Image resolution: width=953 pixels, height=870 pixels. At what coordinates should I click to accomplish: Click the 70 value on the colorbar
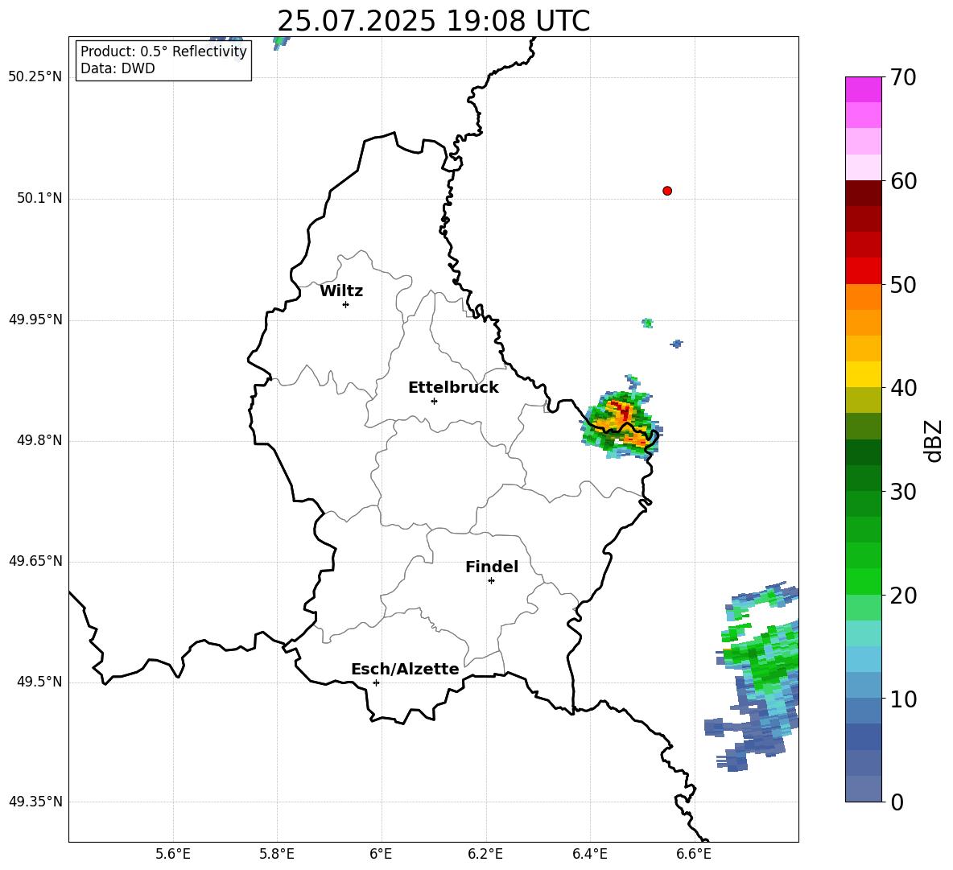903,78
